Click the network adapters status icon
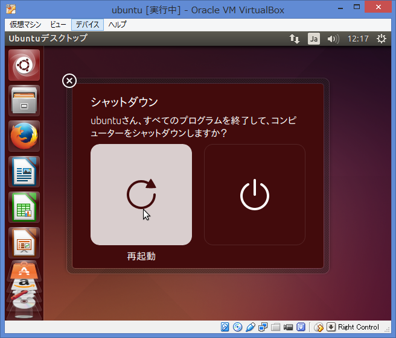The image size is (396, 338). [263, 327]
